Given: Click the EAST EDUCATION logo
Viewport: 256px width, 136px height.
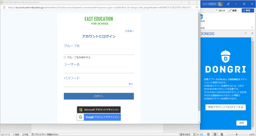Looking at the screenshot, I should (x=99, y=21).
